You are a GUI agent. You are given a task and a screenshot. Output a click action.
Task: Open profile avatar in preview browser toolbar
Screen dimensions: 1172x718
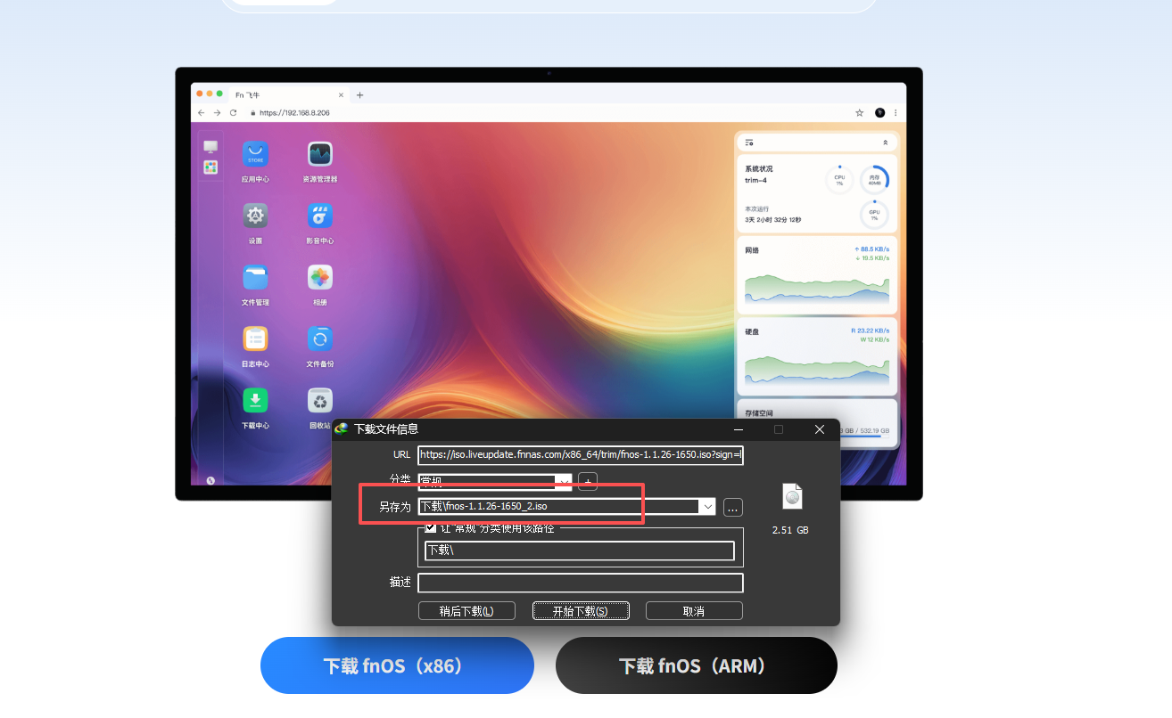[x=880, y=113]
